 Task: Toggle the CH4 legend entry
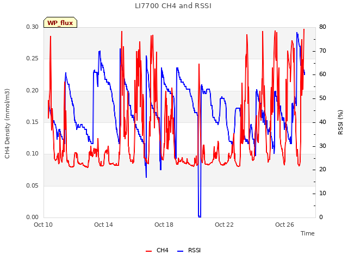[157, 250]
